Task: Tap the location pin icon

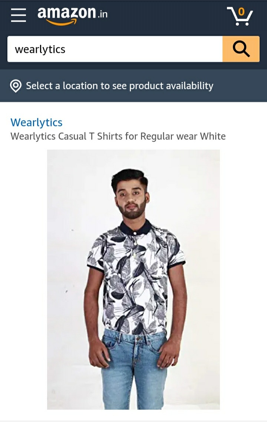Action: tap(16, 86)
